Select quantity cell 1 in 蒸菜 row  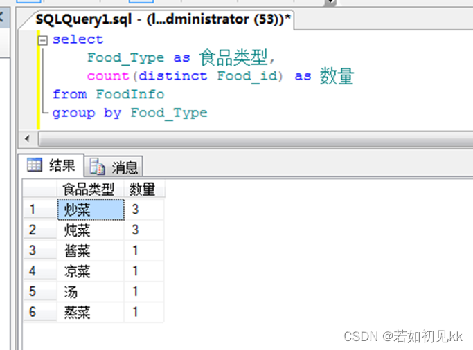(x=144, y=312)
